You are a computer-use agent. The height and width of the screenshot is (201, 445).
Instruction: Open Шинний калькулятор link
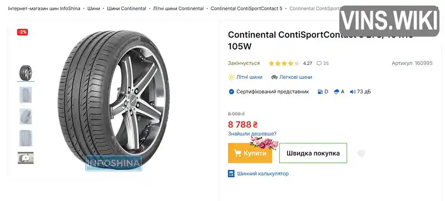point(263,174)
